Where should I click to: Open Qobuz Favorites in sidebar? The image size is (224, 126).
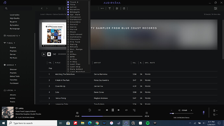pyautogui.click(x=13, y=80)
